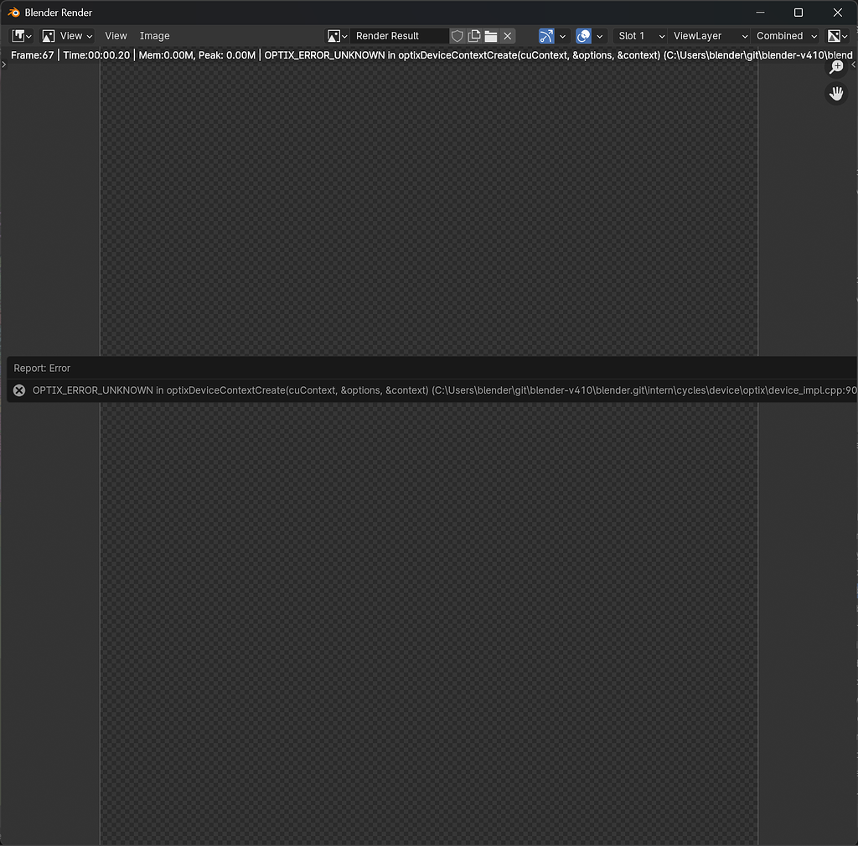Click the error icon in the report popup
The height and width of the screenshot is (846, 858).
click(19, 390)
